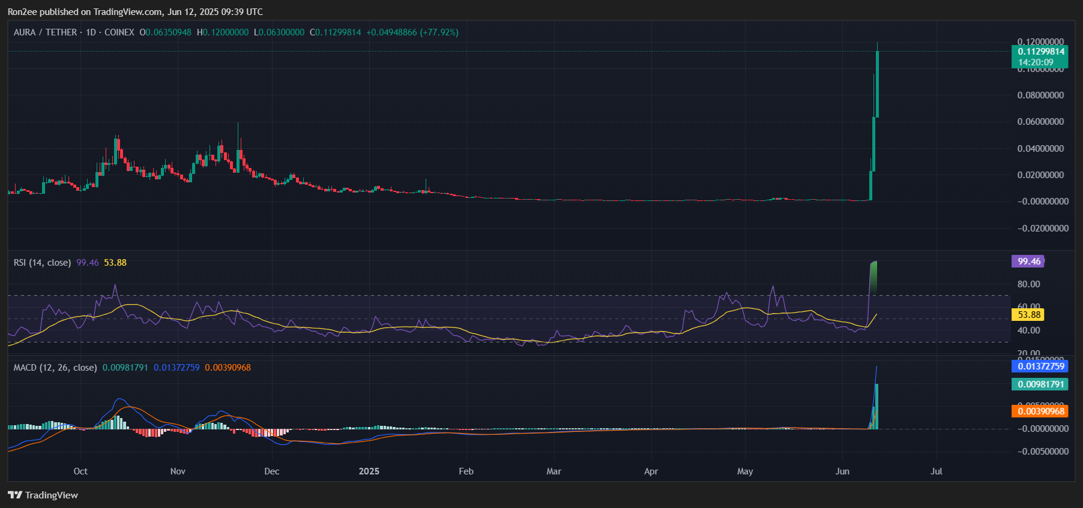The image size is (1083, 508).
Task: Click the green histogram 0.00981791 tag
Action: (1040, 384)
